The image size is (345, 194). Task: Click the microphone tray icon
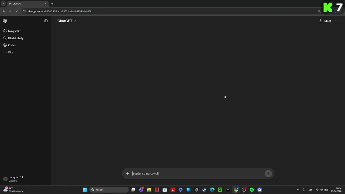click(x=304, y=190)
